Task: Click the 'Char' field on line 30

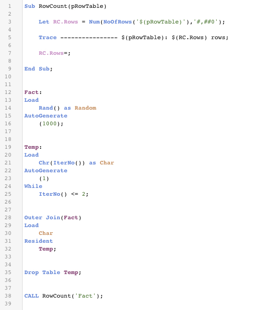Action: (x=46, y=233)
